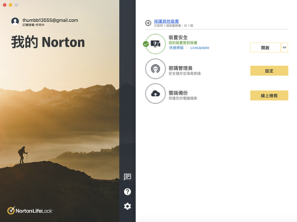Click the 保護您的電腦檔案 description text
Image resolution: width=297 pixels, height=222 pixels.
coord(183,98)
